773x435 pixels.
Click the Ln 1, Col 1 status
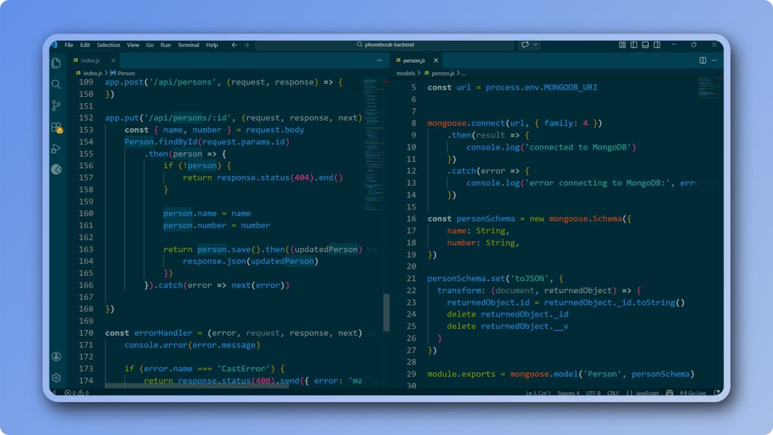point(539,392)
